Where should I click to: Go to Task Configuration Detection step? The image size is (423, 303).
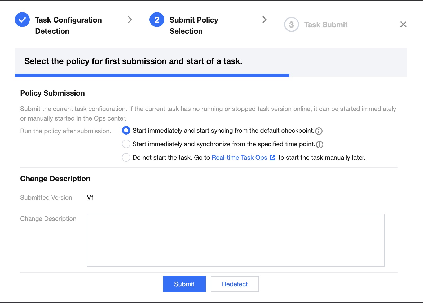point(68,25)
